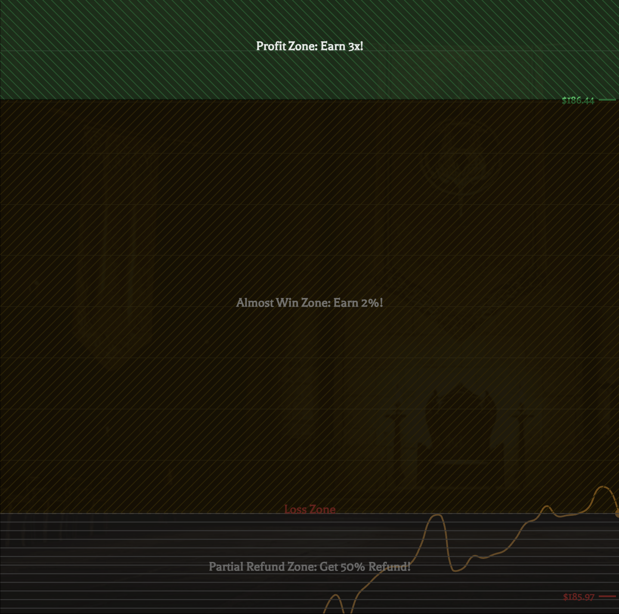The width and height of the screenshot is (619, 614).
Task: Click the red $185.97 price level marker
Action: coord(578,596)
